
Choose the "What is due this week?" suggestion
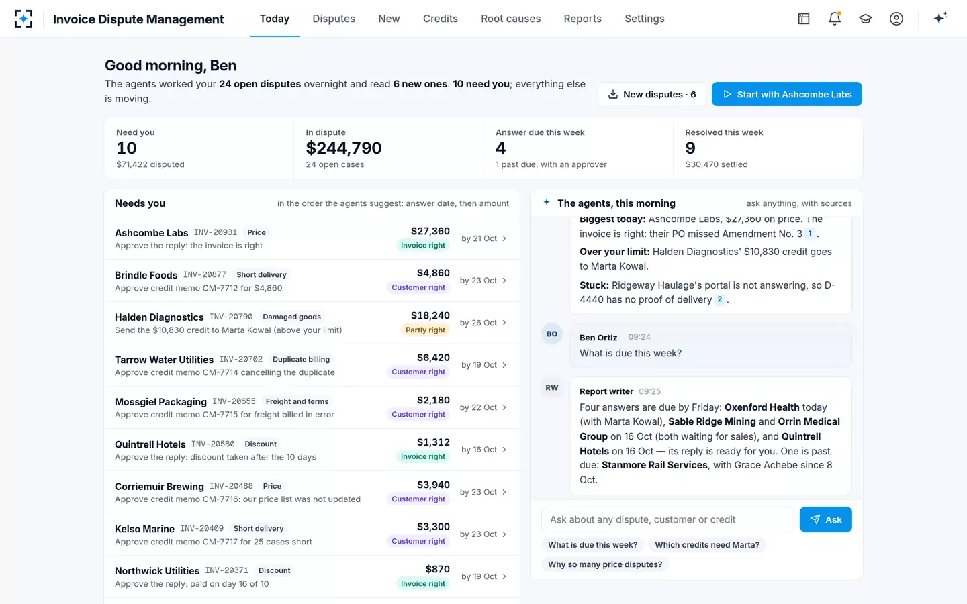(x=593, y=545)
